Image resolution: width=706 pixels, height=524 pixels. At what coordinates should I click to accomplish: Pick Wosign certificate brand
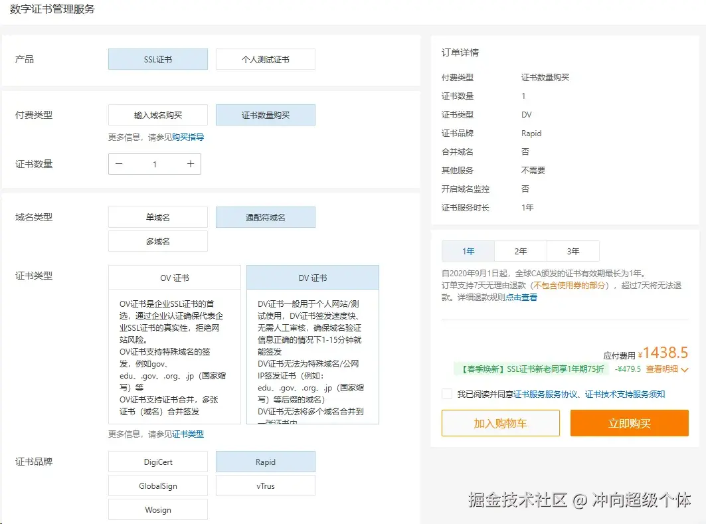pos(158,509)
